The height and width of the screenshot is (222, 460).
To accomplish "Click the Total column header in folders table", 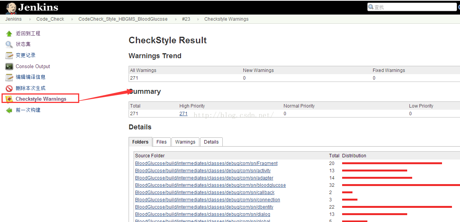I will 334,156.
